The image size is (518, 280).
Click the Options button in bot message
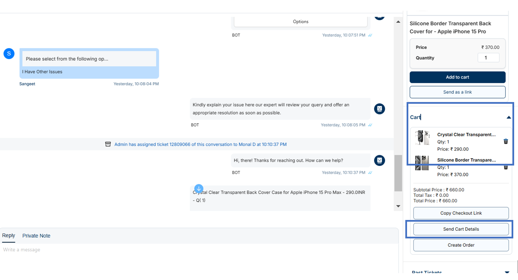[x=301, y=21]
